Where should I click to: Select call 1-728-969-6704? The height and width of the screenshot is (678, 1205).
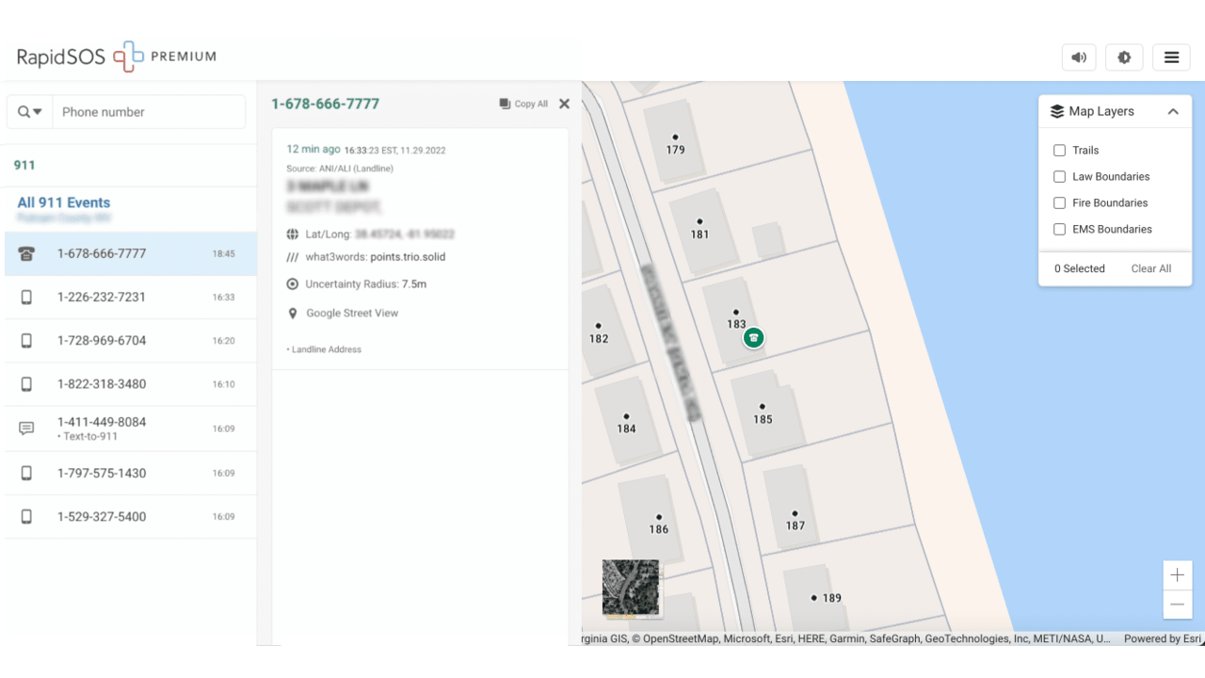[x=131, y=341]
